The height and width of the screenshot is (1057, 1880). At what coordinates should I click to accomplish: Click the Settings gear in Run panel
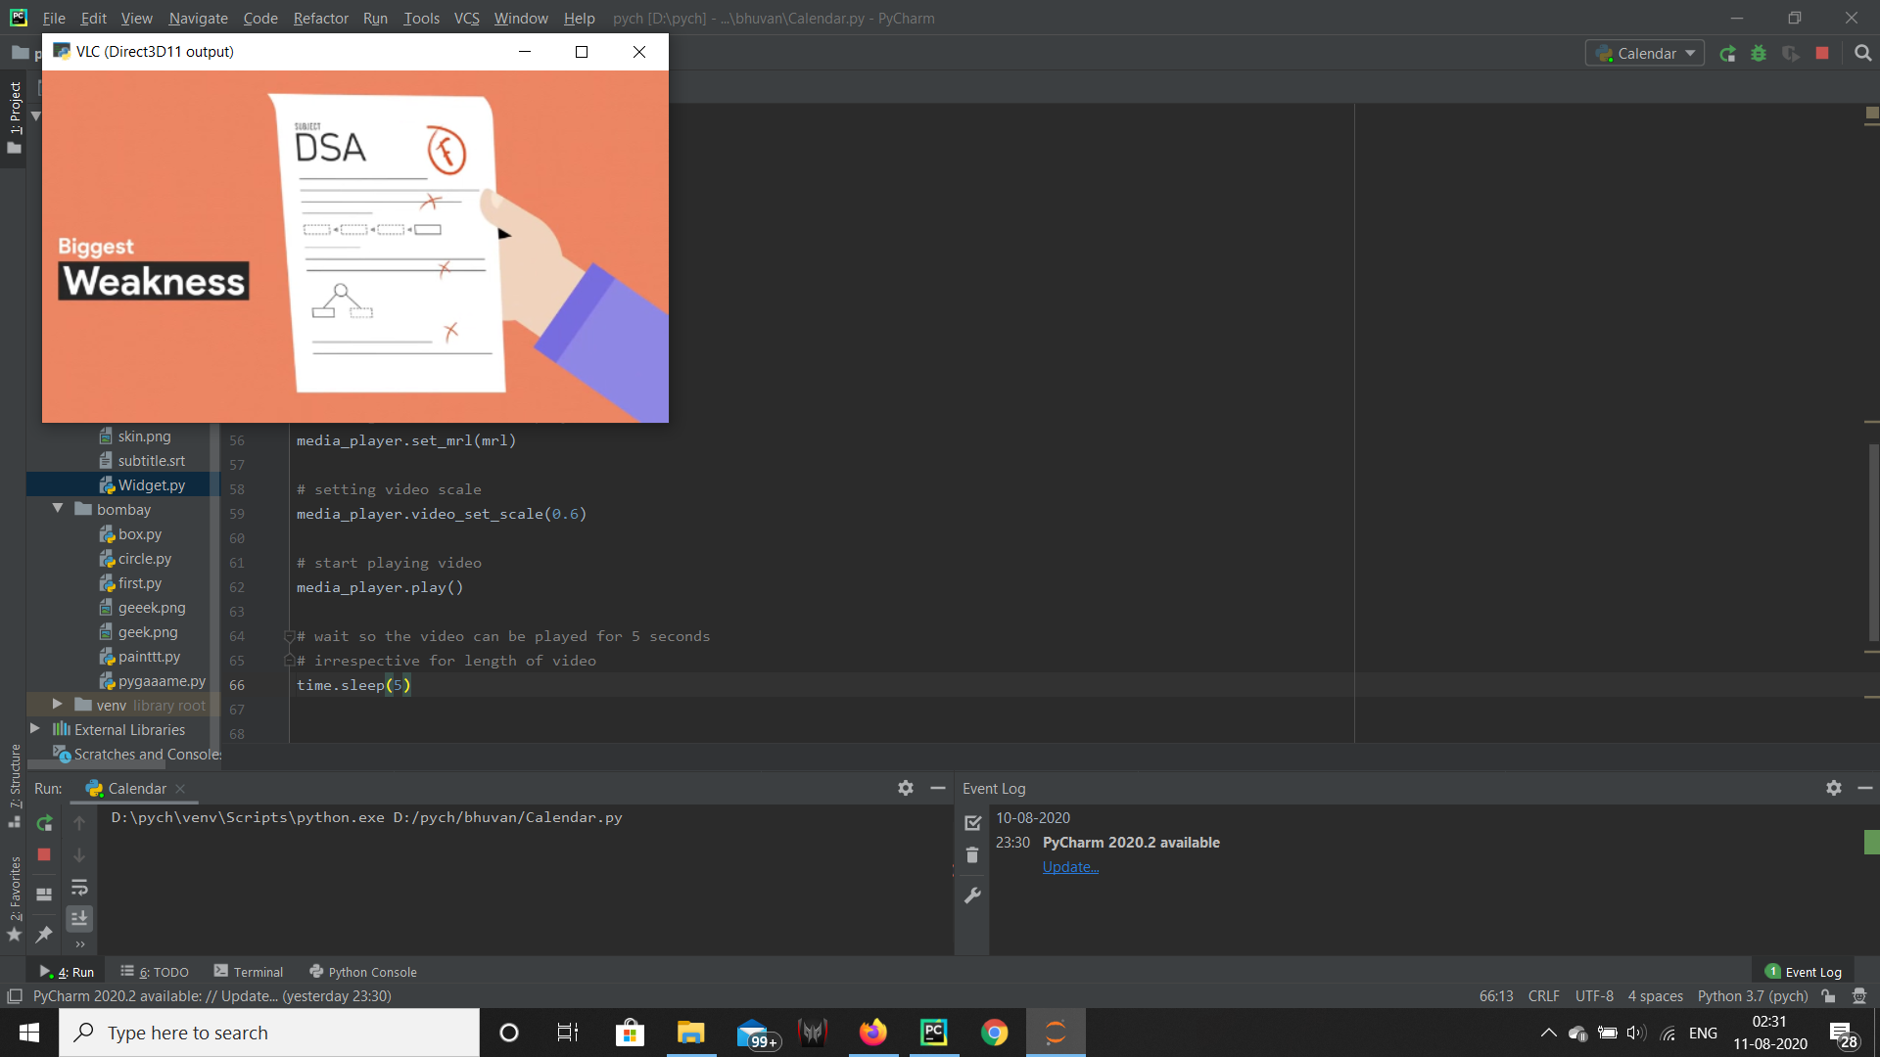(905, 789)
